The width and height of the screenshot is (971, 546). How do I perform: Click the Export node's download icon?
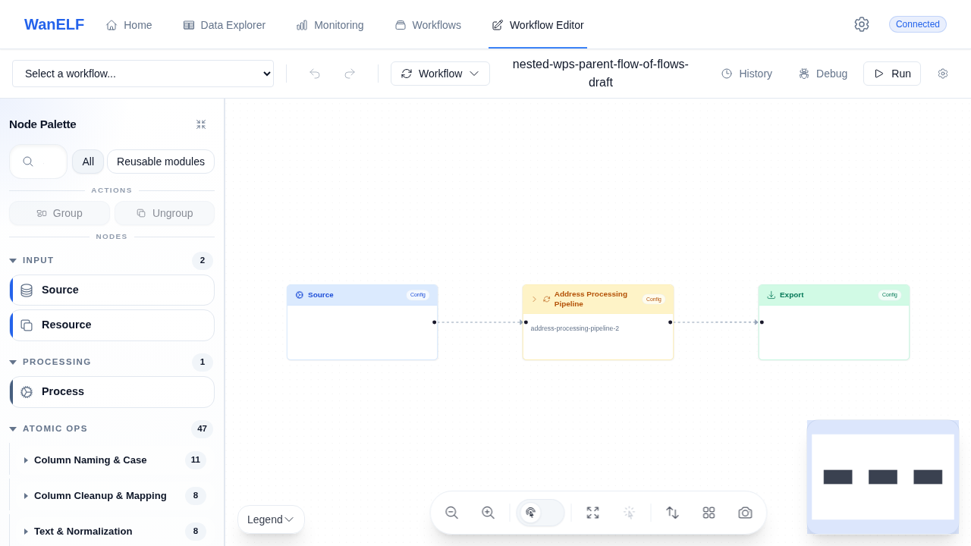click(771, 295)
